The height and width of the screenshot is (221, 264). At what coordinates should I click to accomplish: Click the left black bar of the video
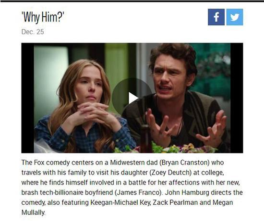[x=28, y=98]
